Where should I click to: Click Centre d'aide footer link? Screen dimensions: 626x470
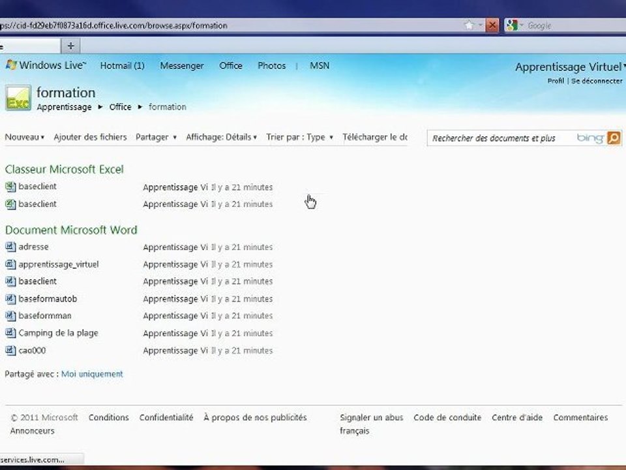coord(517,417)
